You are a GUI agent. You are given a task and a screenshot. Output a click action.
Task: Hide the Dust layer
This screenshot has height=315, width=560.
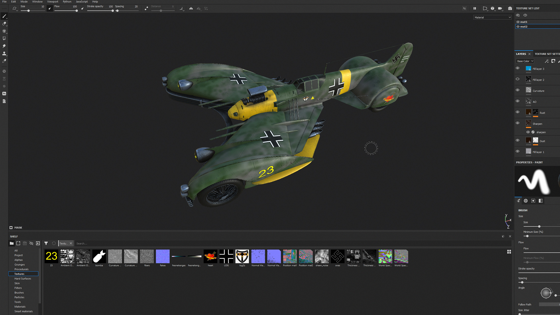pos(517,140)
